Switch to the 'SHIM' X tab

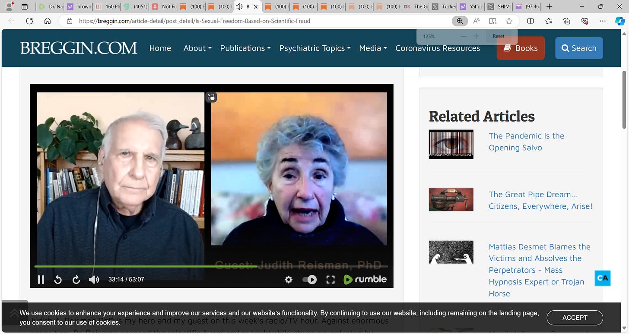click(499, 6)
